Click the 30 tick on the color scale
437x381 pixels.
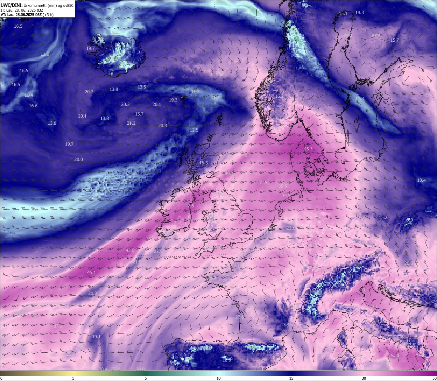click(364, 378)
